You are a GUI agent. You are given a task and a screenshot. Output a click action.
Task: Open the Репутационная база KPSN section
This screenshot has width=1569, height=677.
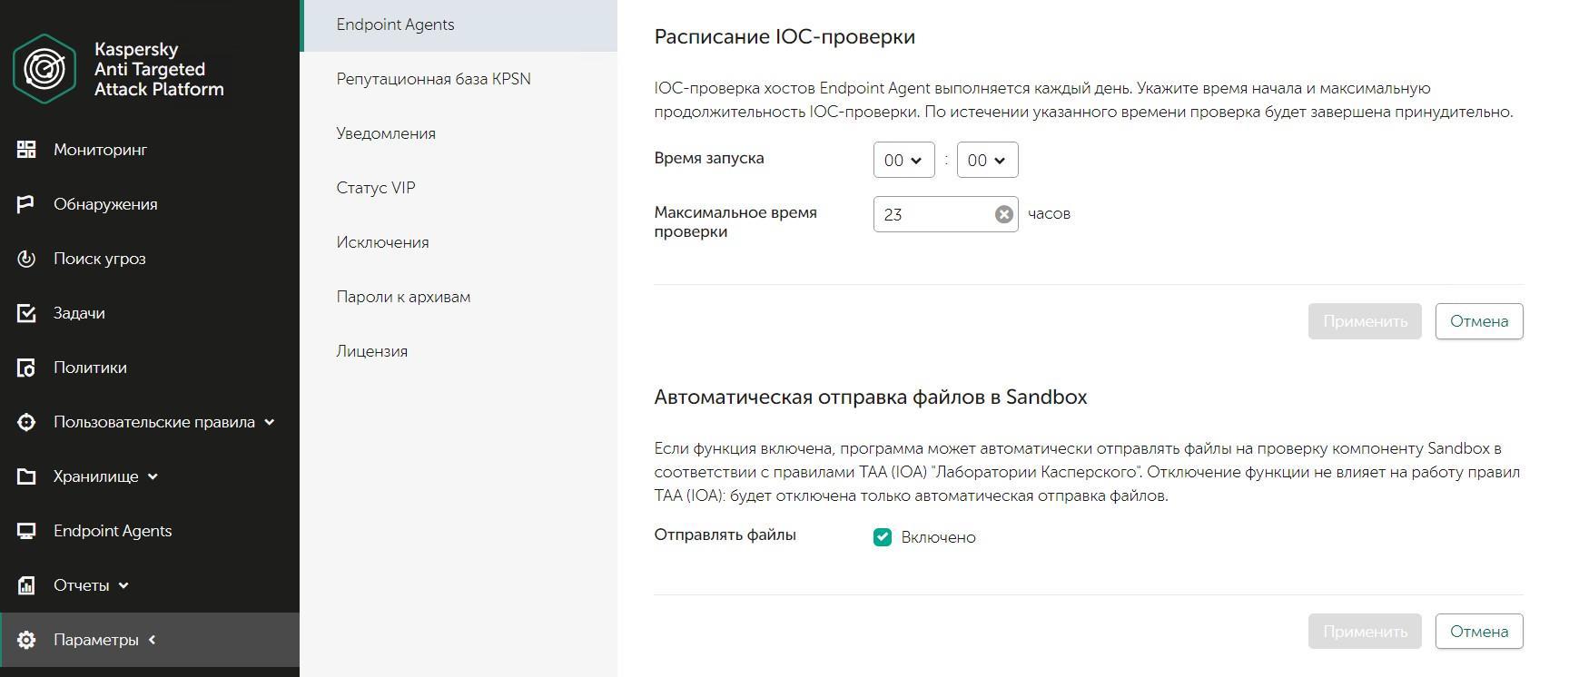(x=433, y=79)
